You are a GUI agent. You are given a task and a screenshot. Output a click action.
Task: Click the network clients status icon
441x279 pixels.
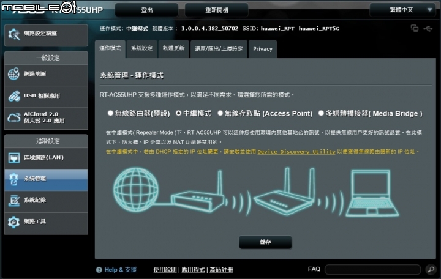415,28
